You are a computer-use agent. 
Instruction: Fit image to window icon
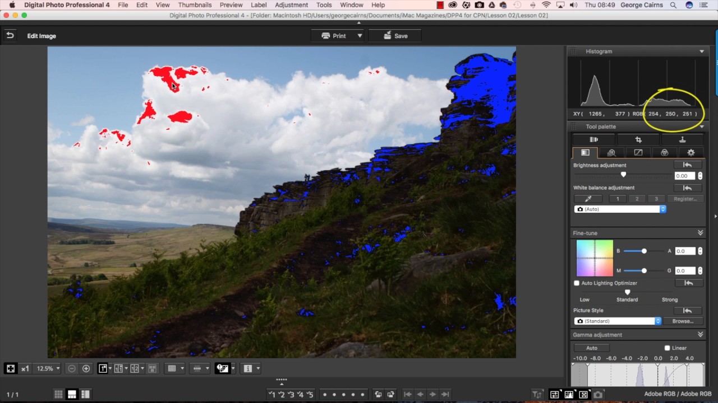pyautogui.click(x=11, y=368)
